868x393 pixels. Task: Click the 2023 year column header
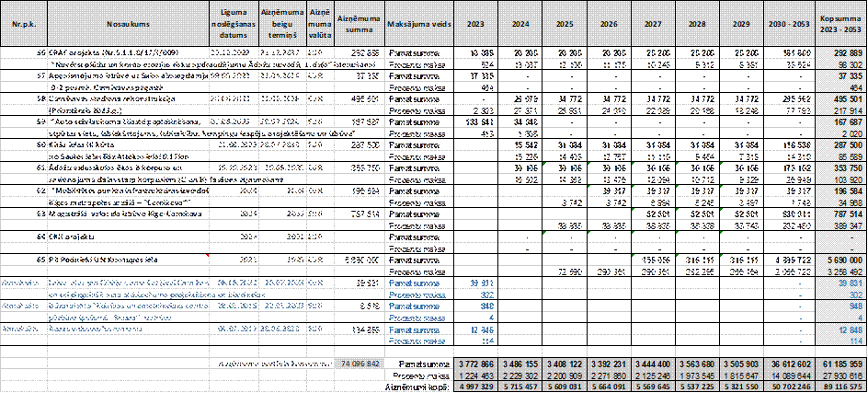[476, 24]
